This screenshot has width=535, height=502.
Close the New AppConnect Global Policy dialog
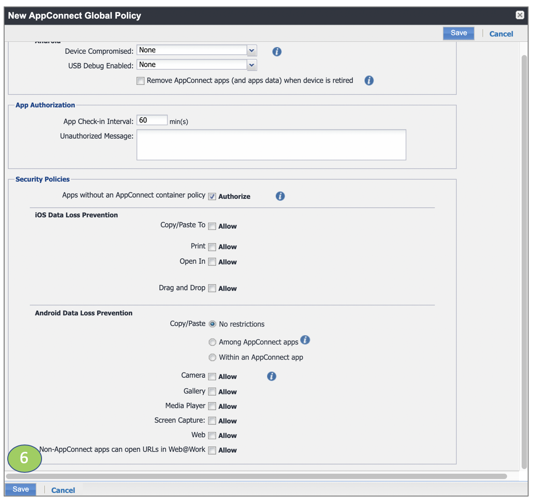coord(519,15)
